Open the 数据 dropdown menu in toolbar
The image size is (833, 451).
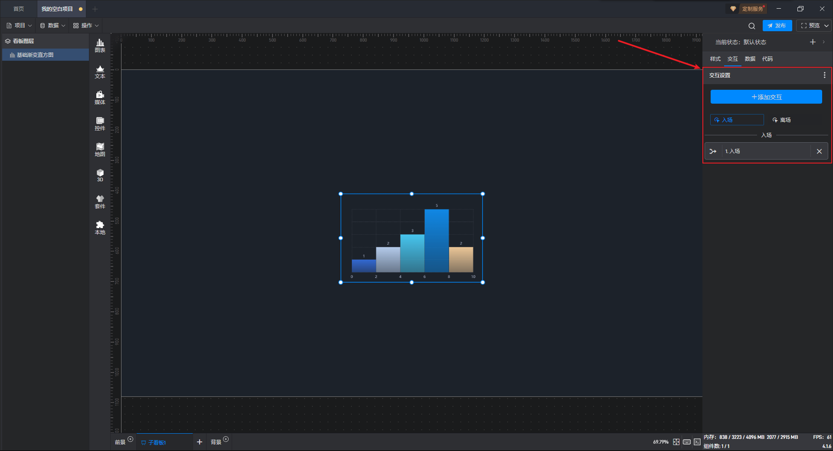(52, 26)
